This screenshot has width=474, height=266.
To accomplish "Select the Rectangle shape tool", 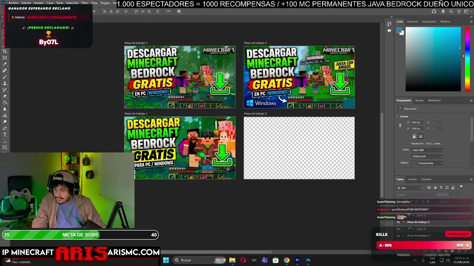I will (5, 147).
